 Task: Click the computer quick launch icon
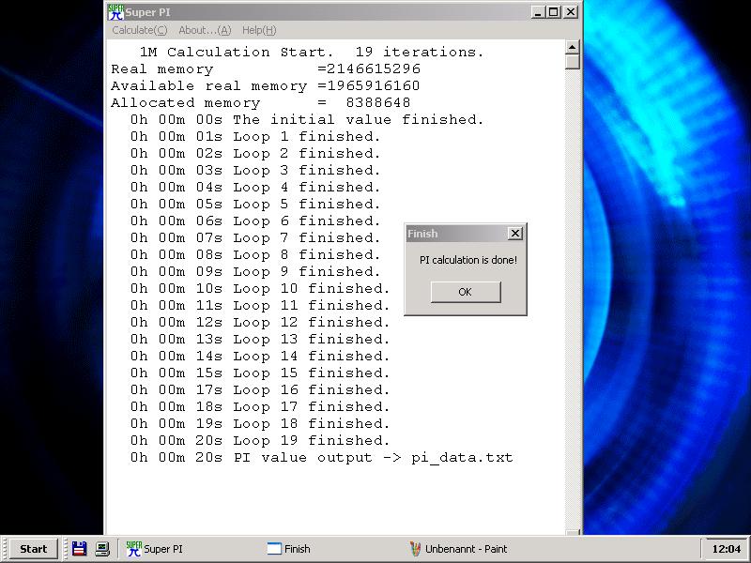101,549
